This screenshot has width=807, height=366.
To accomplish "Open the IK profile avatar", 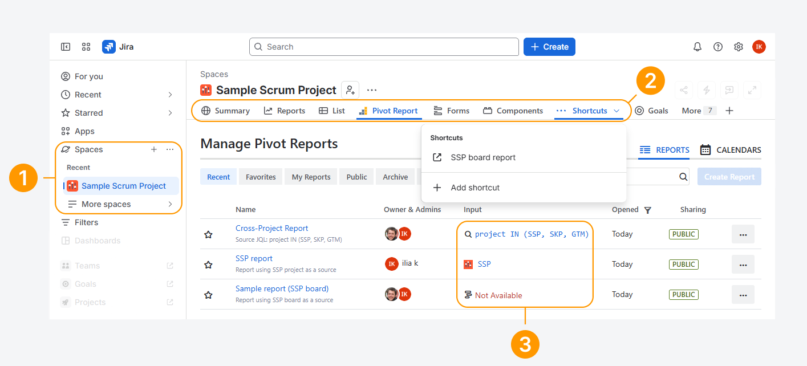I will (x=759, y=47).
